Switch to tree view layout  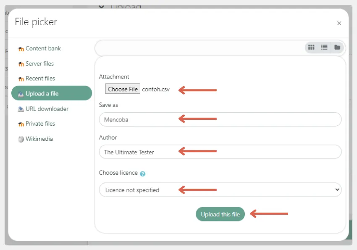337,47
